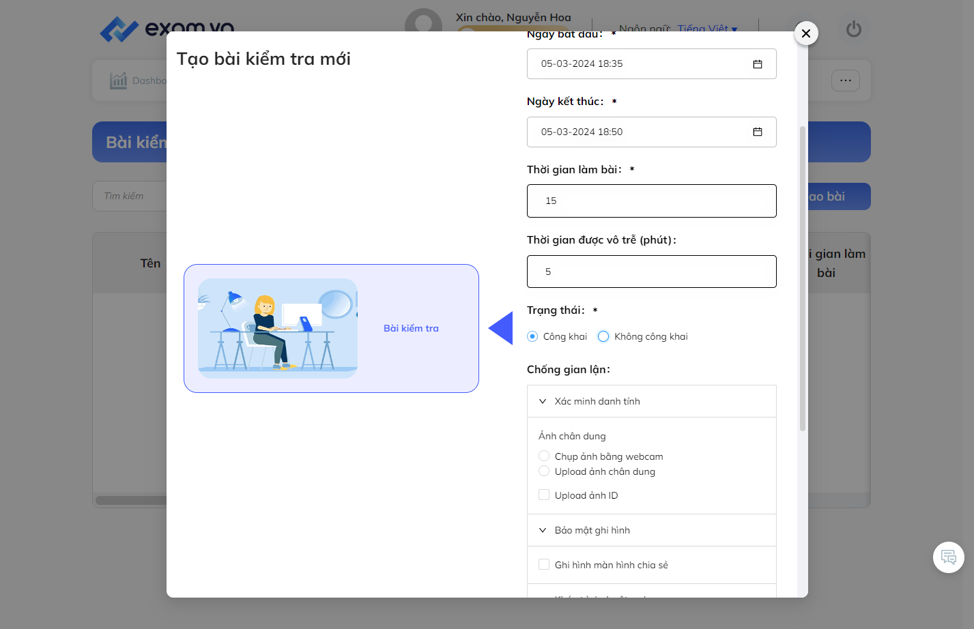Close the create test dialog
The height and width of the screenshot is (629, 974).
point(806,33)
